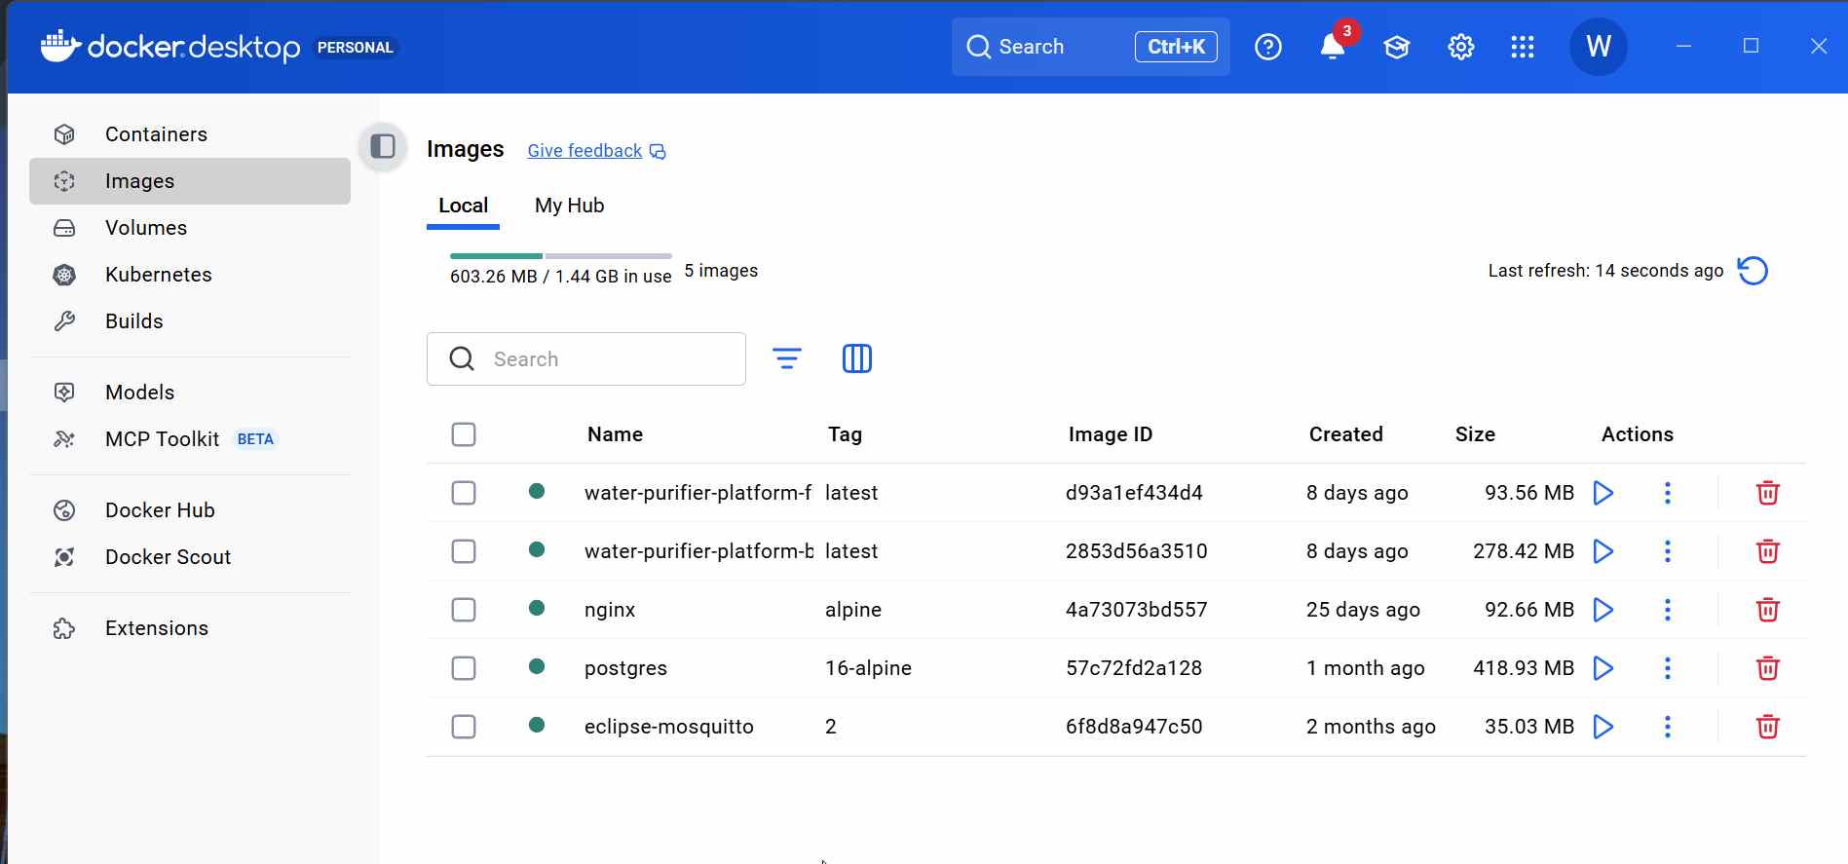This screenshot has width=1848, height=864.
Task: Open more actions for water-purifier-platform-f
Action: pos(1668,493)
